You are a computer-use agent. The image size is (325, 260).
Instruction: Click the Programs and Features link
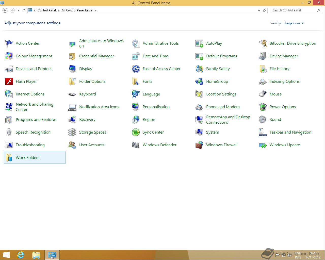(36, 120)
